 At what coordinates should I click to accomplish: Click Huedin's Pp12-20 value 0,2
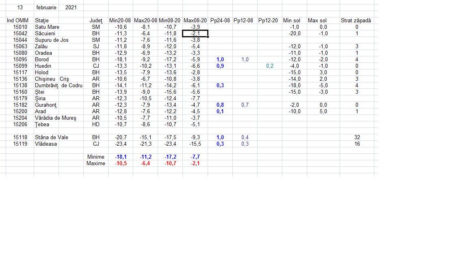pyautogui.click(x=270, y=66)
